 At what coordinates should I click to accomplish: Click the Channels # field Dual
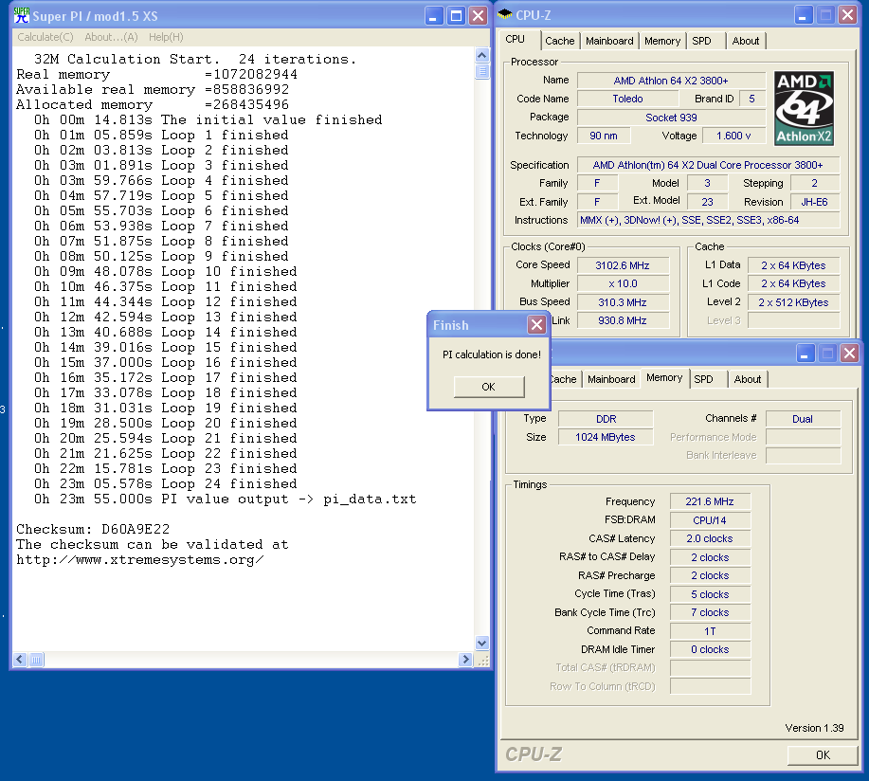click(x=803, y=419)
